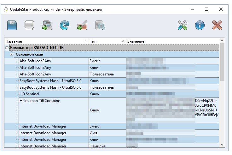Image resolution: width=232 pixels, height=155 pixels.
Task: Sort by the Название column header
Action: click(46, 41)
